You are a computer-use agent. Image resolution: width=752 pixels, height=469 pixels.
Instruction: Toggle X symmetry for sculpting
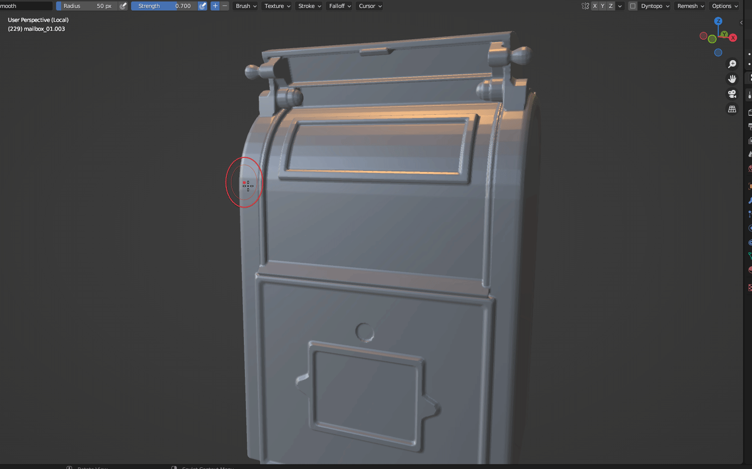tap(595, 6)
